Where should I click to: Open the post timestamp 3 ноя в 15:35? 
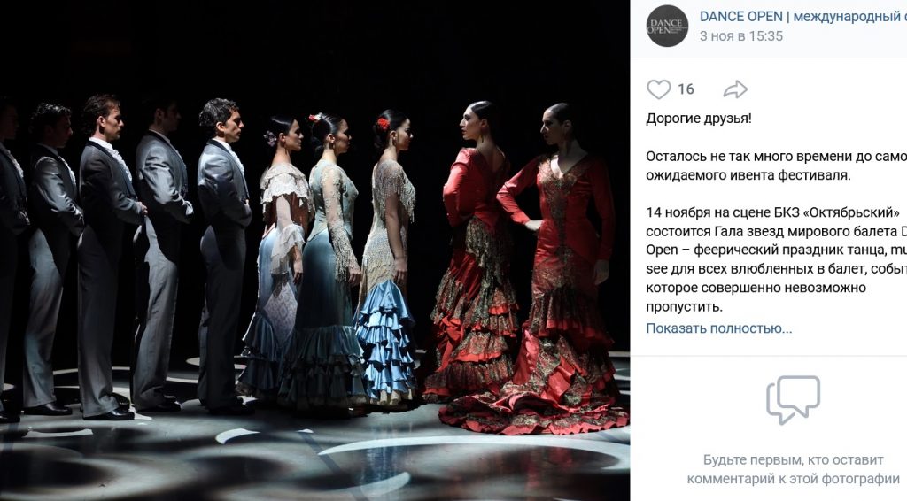[741, 35]
